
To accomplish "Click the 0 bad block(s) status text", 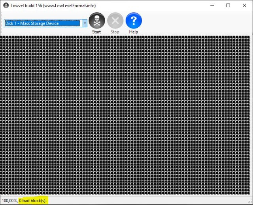I will 33,201.
